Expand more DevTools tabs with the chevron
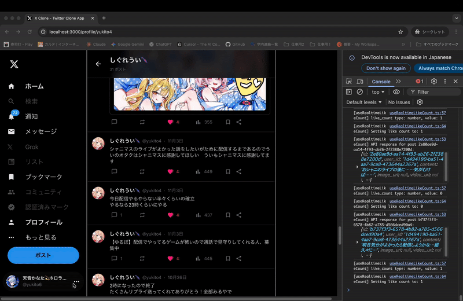 tap(398, 82)
